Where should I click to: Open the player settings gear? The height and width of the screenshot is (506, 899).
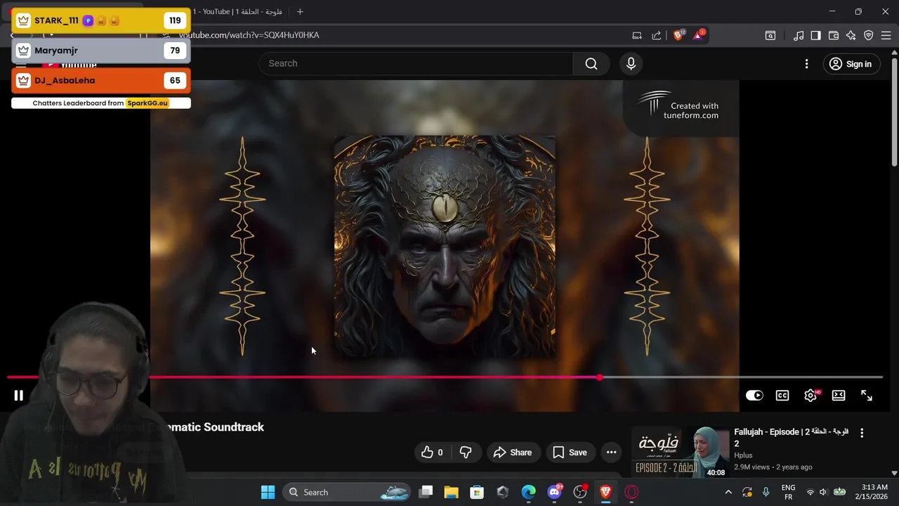click(811, 396)
